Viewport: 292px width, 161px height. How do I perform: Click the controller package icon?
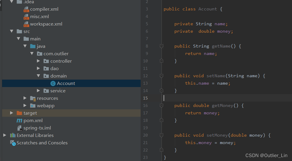click(x=46, y=61)
